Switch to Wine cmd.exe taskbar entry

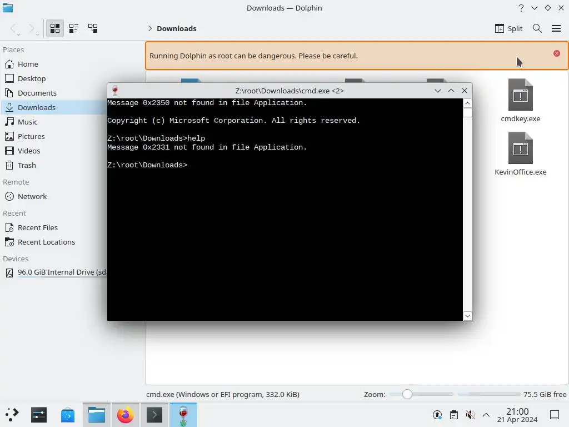tap(183, 415)
